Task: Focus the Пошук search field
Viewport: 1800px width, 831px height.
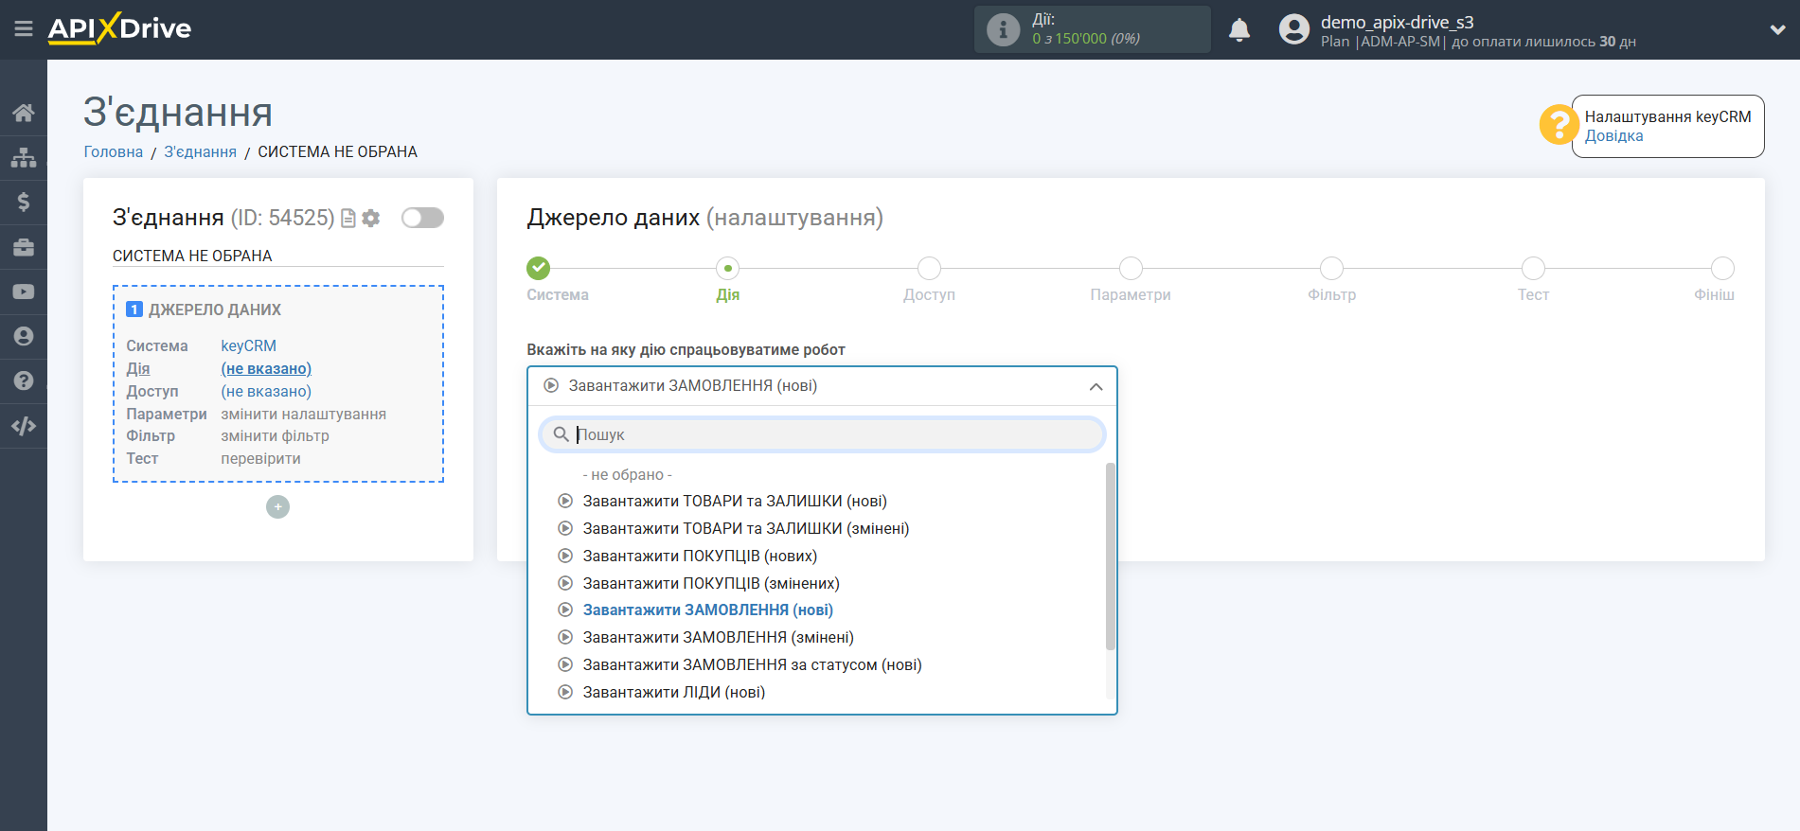Action: 822,434
